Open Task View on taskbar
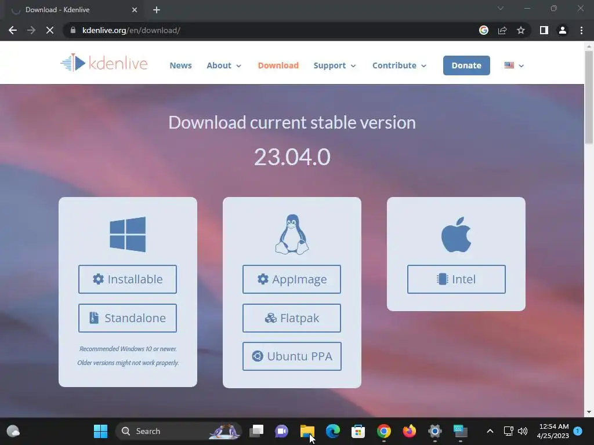Viewport: 594px width, 445px height. (256, 431)
